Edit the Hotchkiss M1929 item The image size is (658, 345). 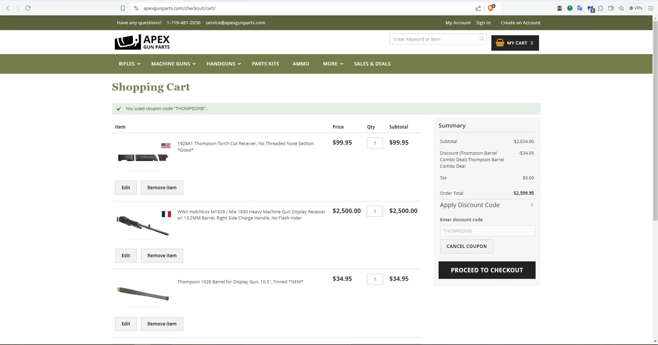pos(126,255)
